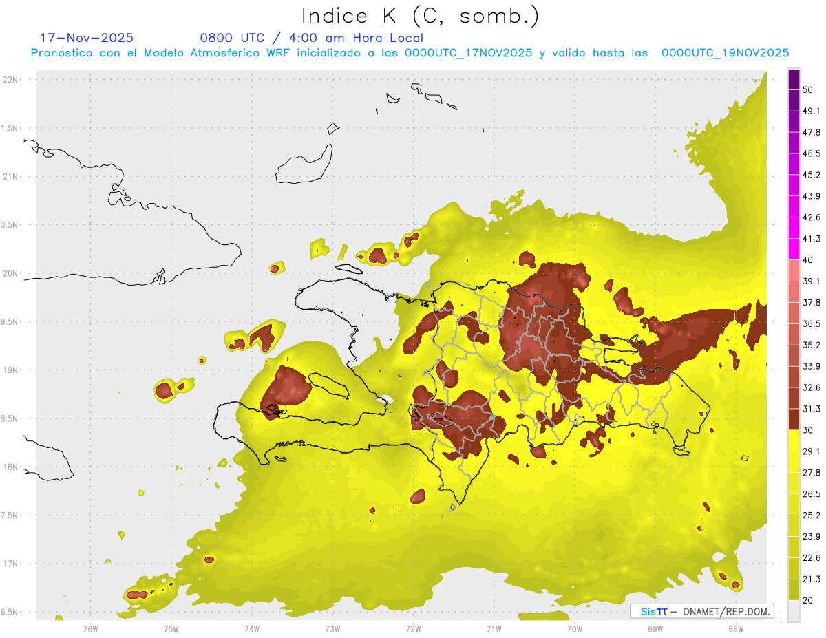Click the color scale value "22.6"
This screenshot has height=638, width=826.
coord(812,558)
